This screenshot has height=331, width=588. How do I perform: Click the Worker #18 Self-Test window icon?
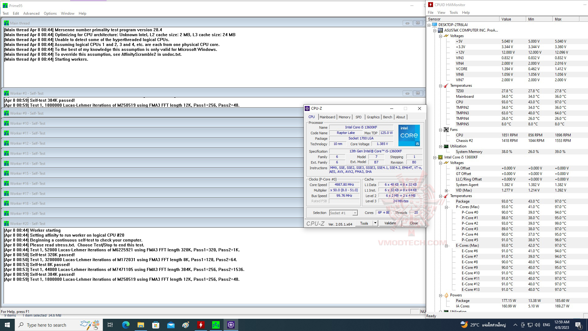[6, 204]
